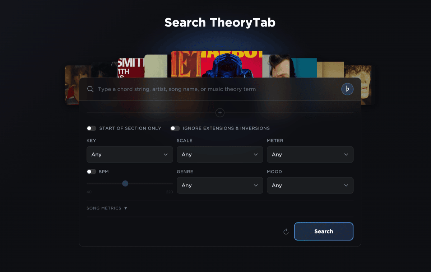This screenshot has height=272, width=431.
Task: Click the '220' maximum BPM value
Action: (x=170, y=192)
